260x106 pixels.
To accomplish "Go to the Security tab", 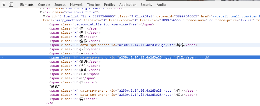I will [146, 5].
